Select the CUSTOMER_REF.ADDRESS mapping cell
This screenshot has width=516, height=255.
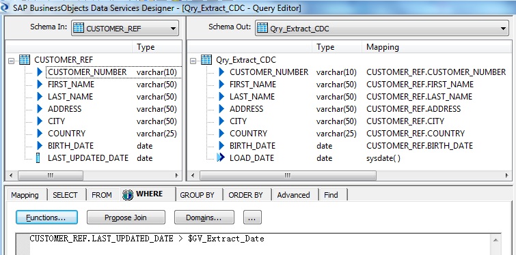coord(413,109)
